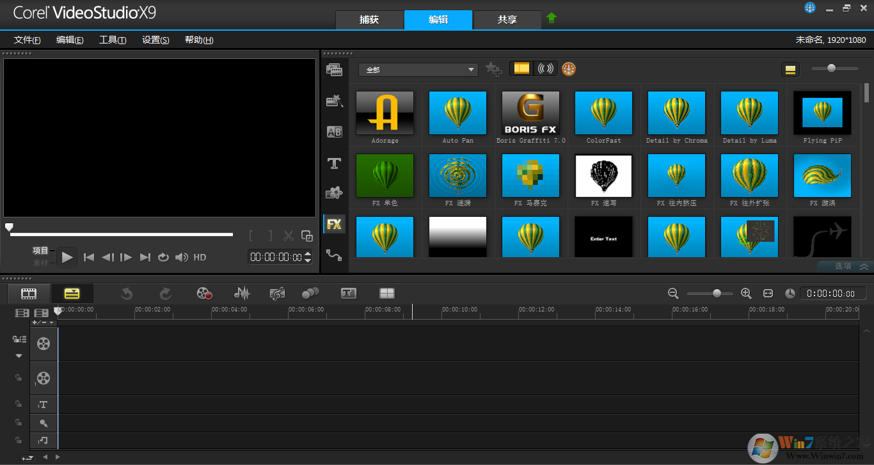Open the 工具(T) menu
The height and width of the screenshot is (465, 874).
113,40
